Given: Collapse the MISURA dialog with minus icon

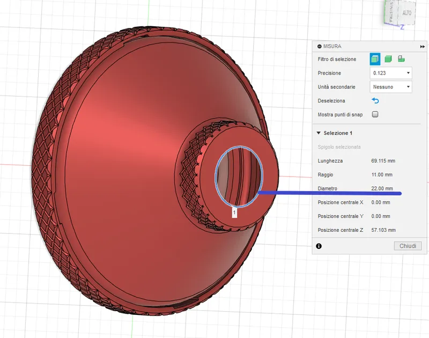Looking at the screenshot, I should (319, 47).
